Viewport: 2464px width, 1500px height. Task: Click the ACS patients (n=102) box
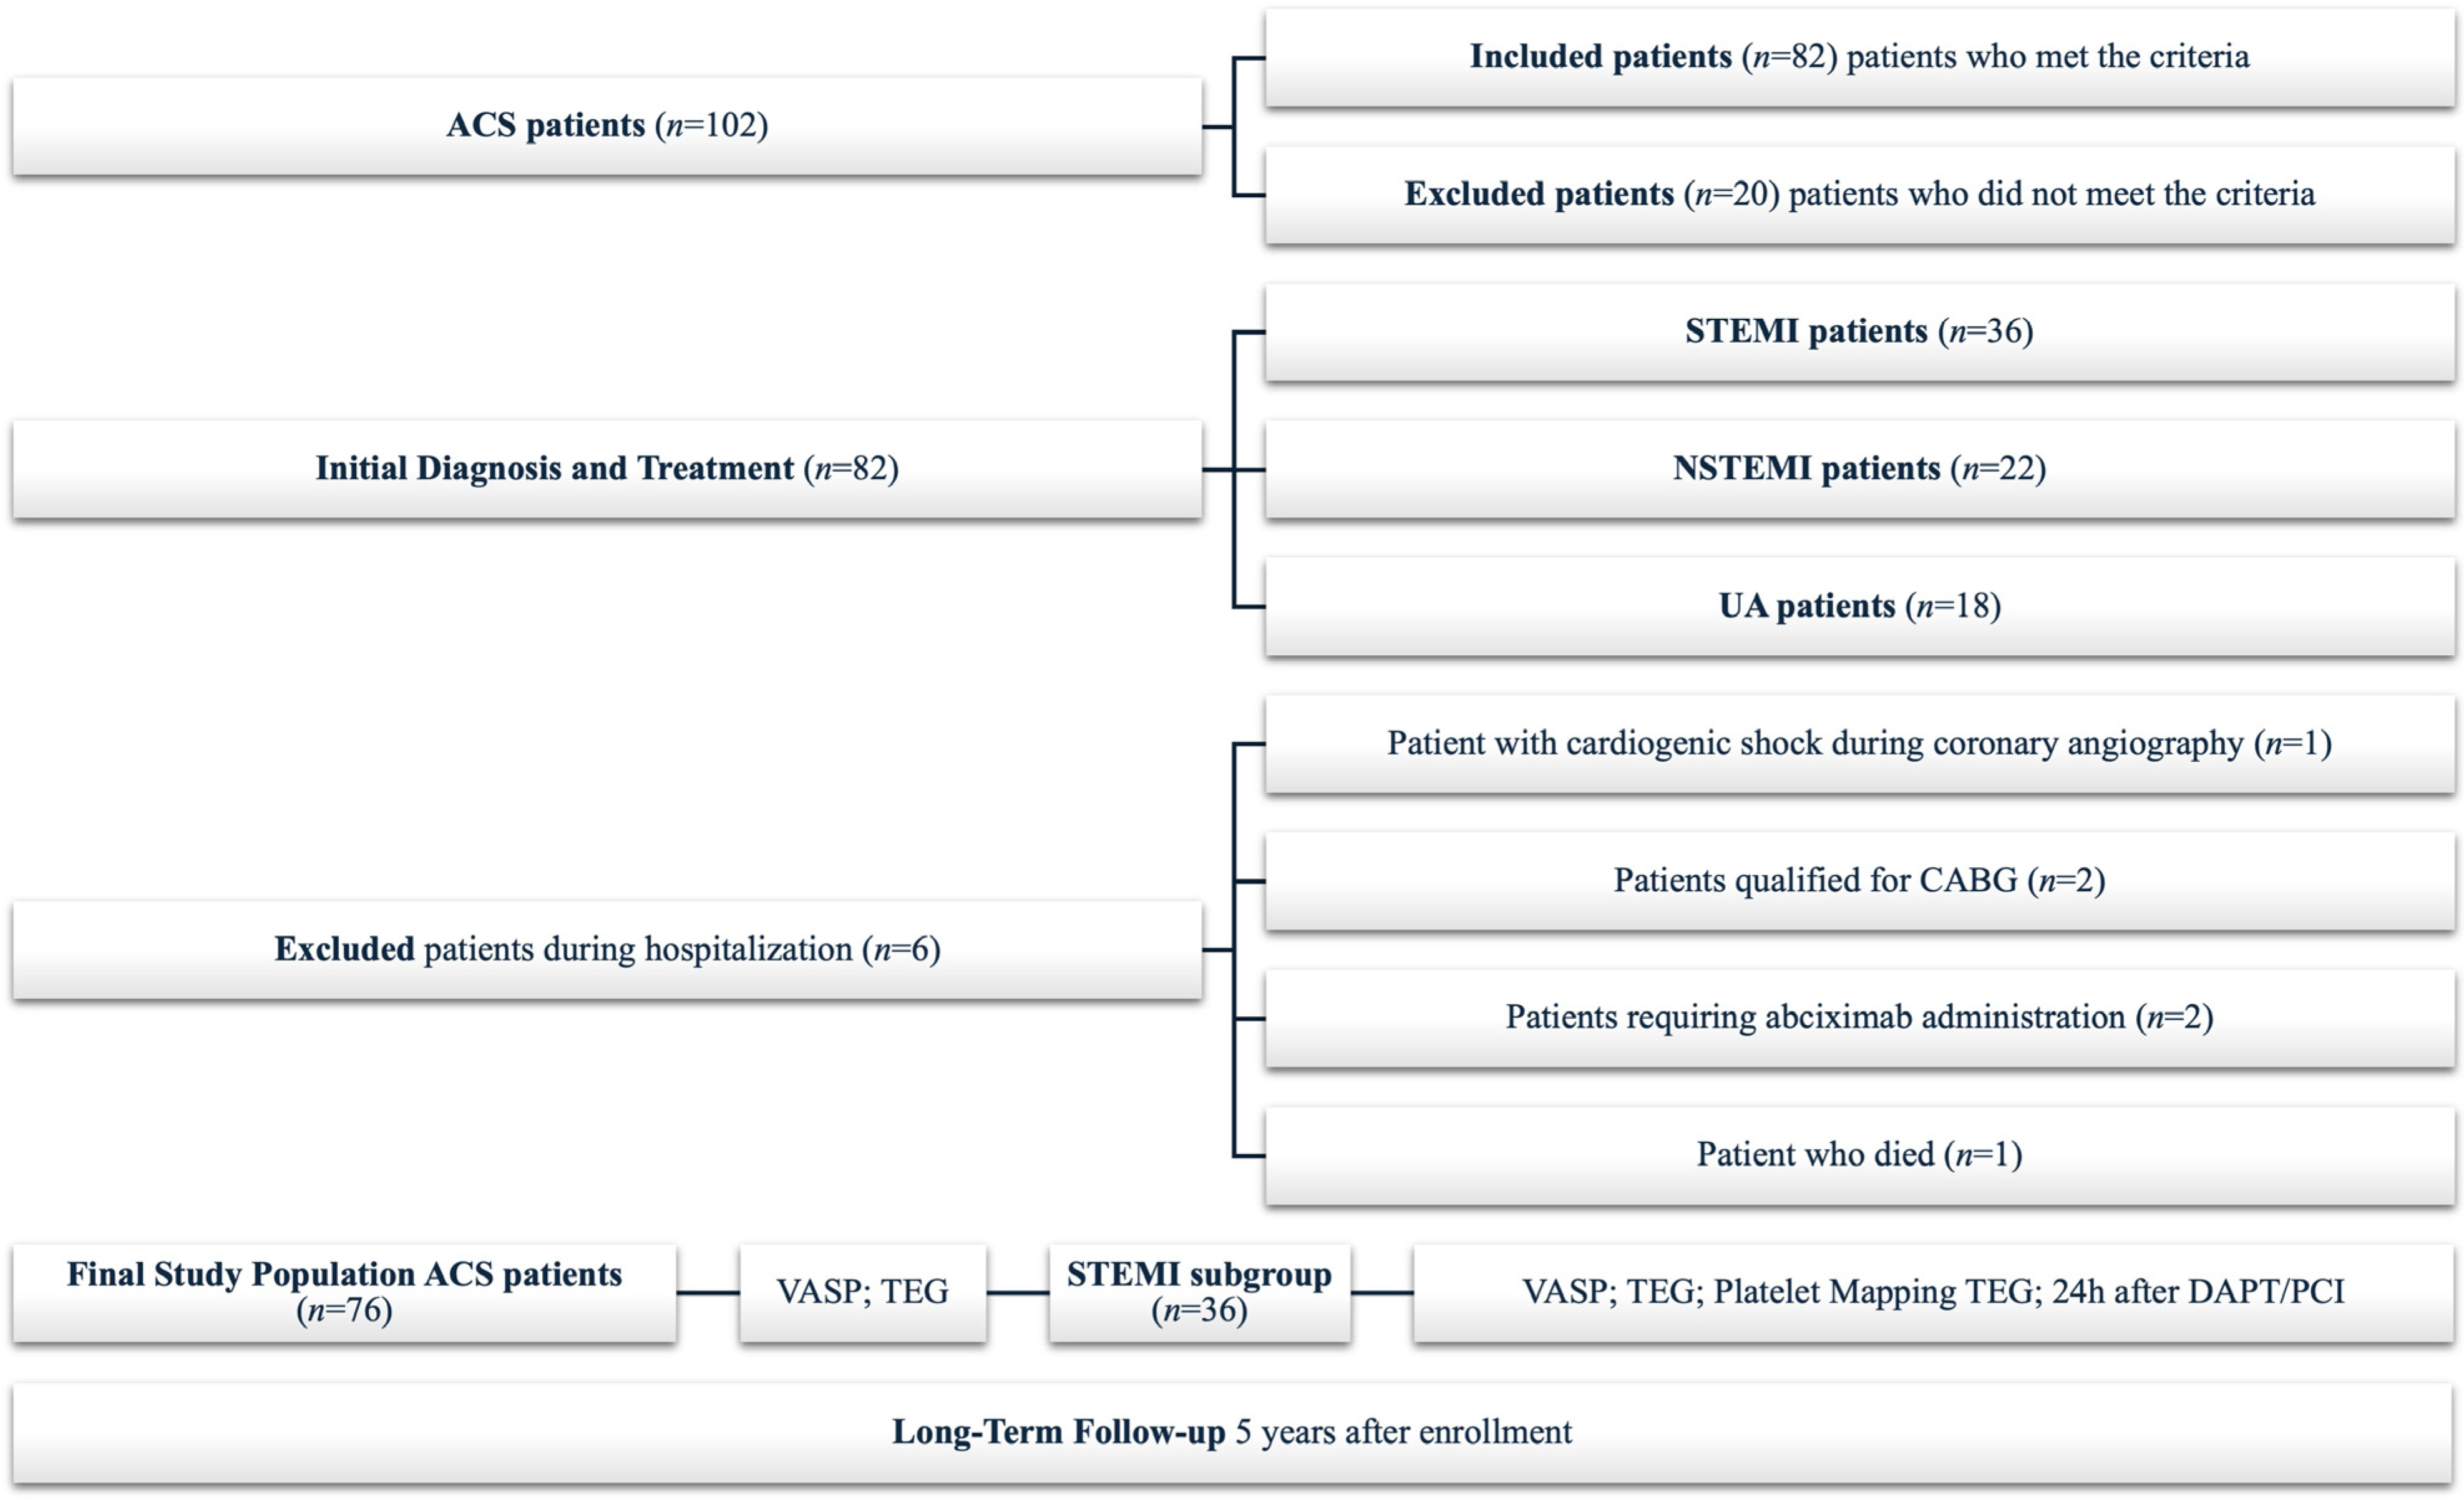point(607,126)
